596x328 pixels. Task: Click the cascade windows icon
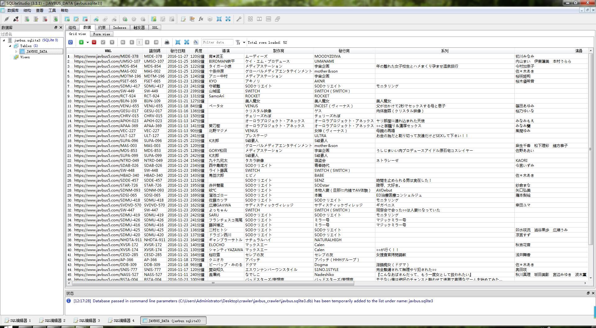[278, 19]
